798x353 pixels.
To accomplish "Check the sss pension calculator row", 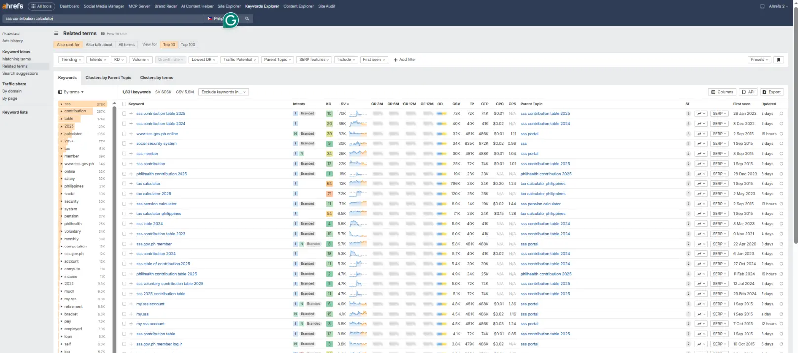I will [x=124, y=204].
